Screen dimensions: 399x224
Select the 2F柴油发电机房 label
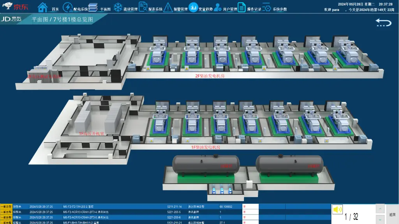[x=210, y=76]
